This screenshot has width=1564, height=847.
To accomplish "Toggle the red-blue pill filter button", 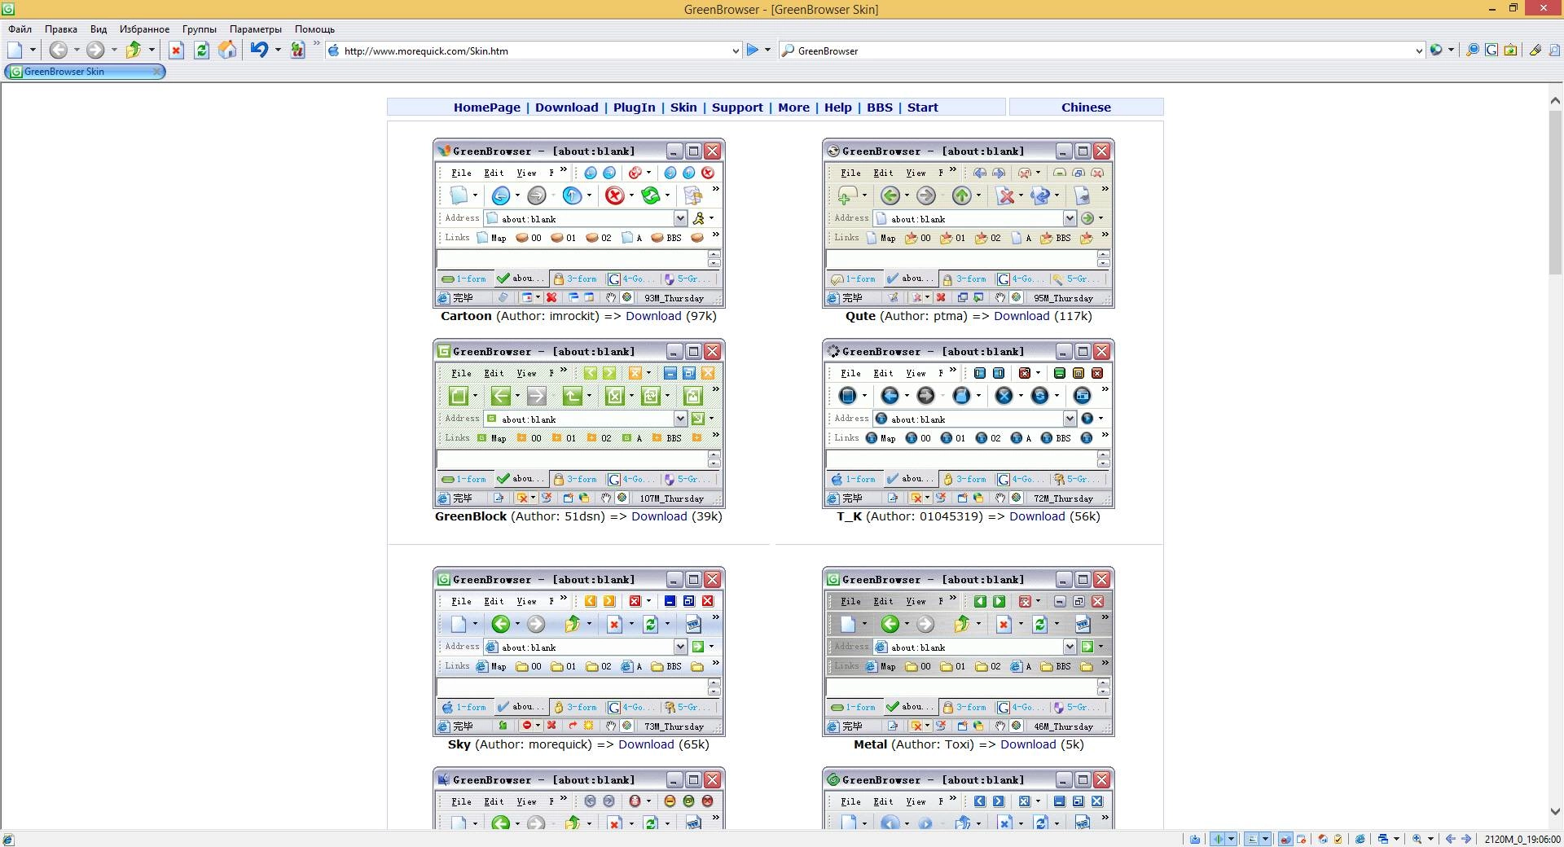I will pos(1285,839).
